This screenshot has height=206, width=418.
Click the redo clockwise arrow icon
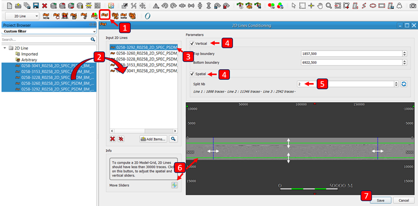173,5
